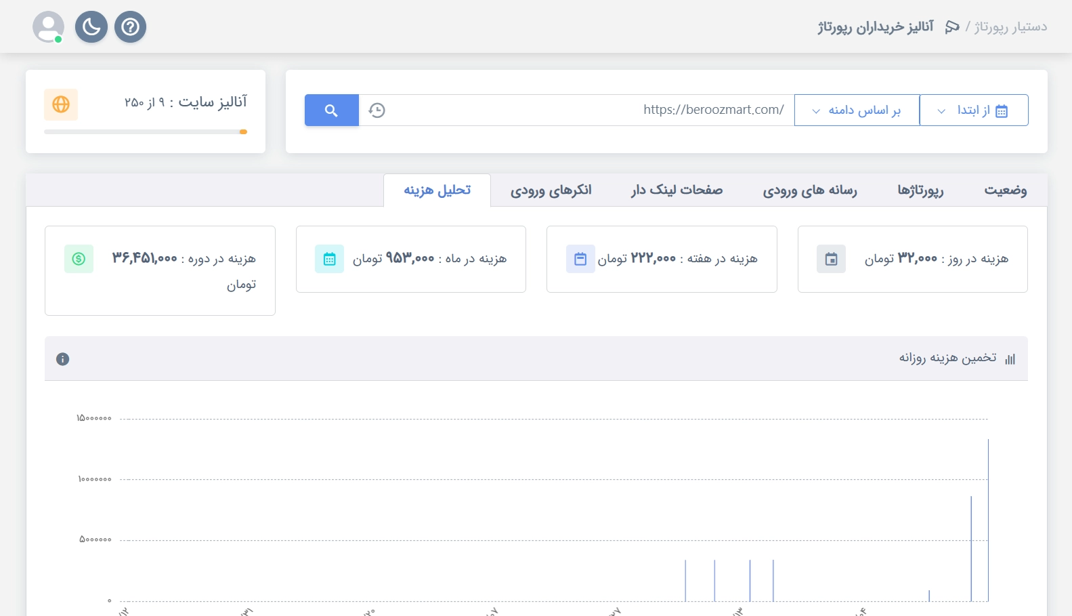1072x616 pixels.
Task: Click the ۵۰۰۰۰۰۰ y-axis label
Action: (x=95, y=539)
